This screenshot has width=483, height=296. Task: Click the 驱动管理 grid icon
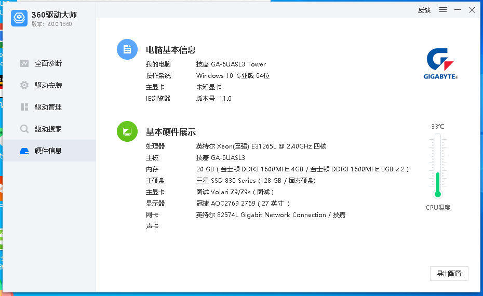pos(24,107)
